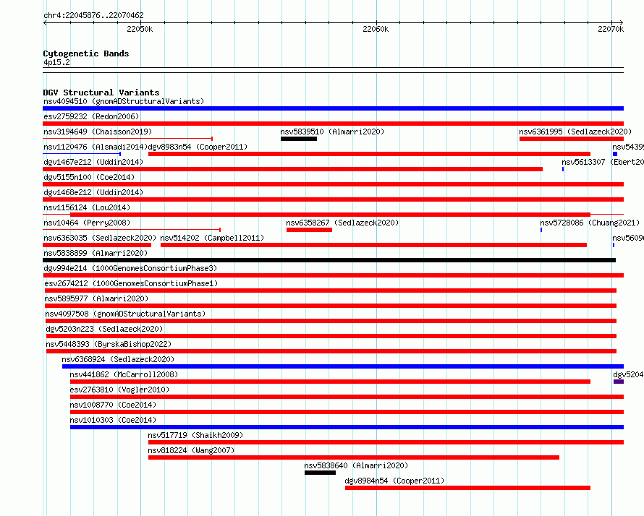Click the red esv2759232 variant bar
Screen dimensions: 644x516
pos(333,124)
